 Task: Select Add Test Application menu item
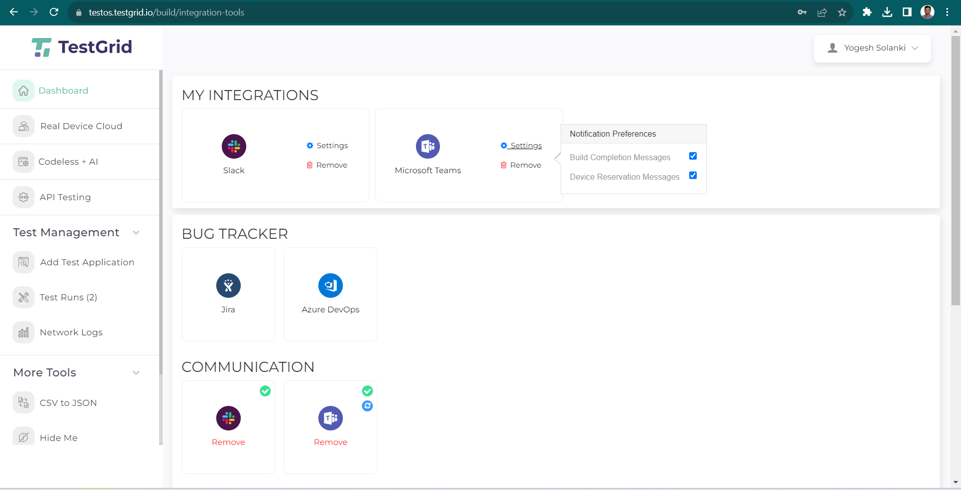[87, 262]
